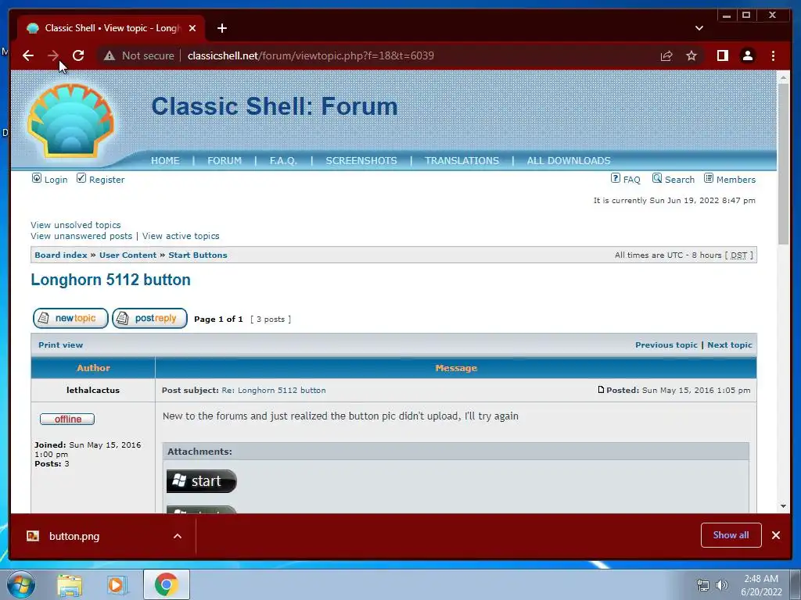Expand the button.png download options chevron
801x600 pixels.
coord(178,536)
